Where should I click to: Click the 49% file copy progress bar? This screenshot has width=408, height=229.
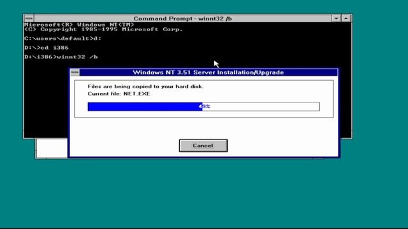204,107
